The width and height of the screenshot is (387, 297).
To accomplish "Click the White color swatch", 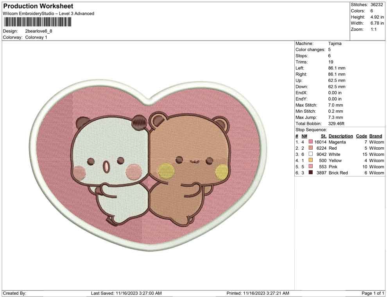I will [311, 154].
